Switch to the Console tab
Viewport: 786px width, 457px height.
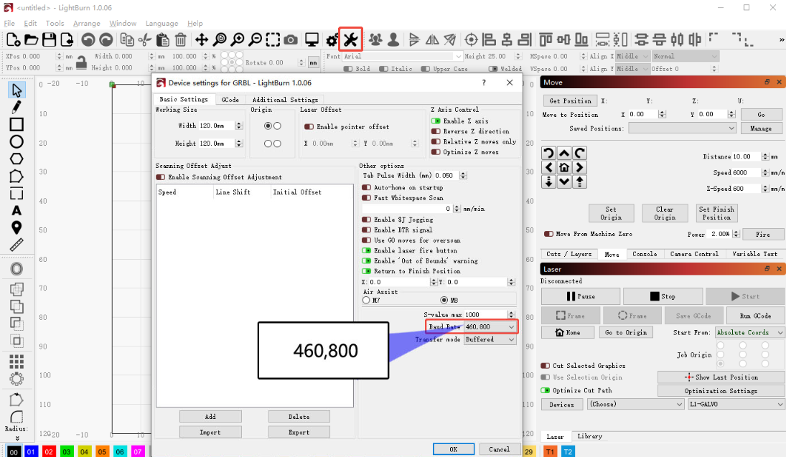[644, 254]
